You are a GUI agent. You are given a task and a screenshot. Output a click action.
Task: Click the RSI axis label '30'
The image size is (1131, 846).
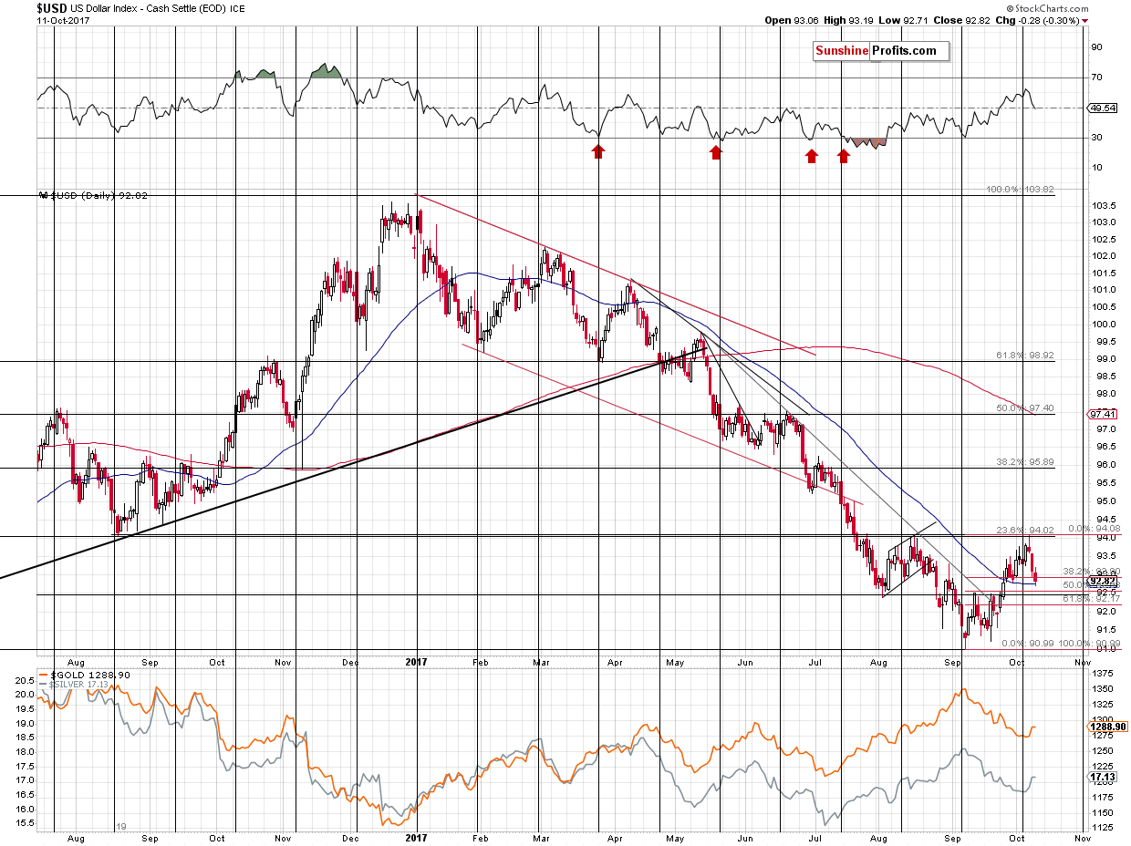[1098, 138]
